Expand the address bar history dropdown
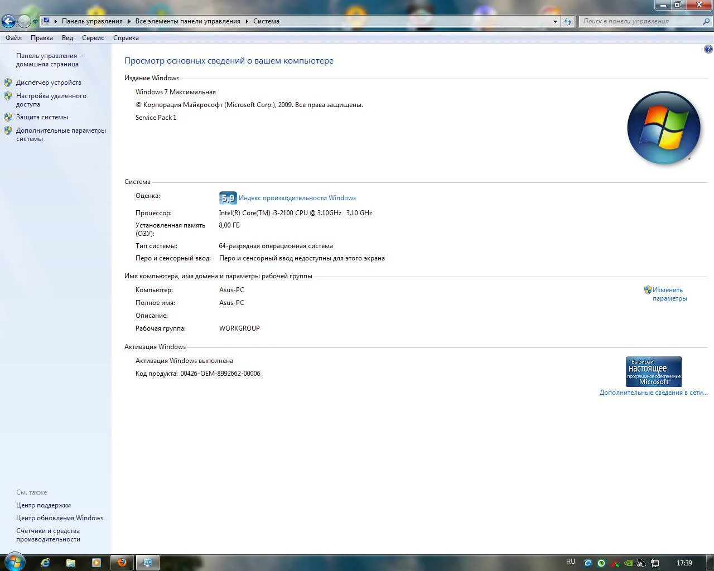The height and width of the screenshot is (571, 714). (555, 21)
